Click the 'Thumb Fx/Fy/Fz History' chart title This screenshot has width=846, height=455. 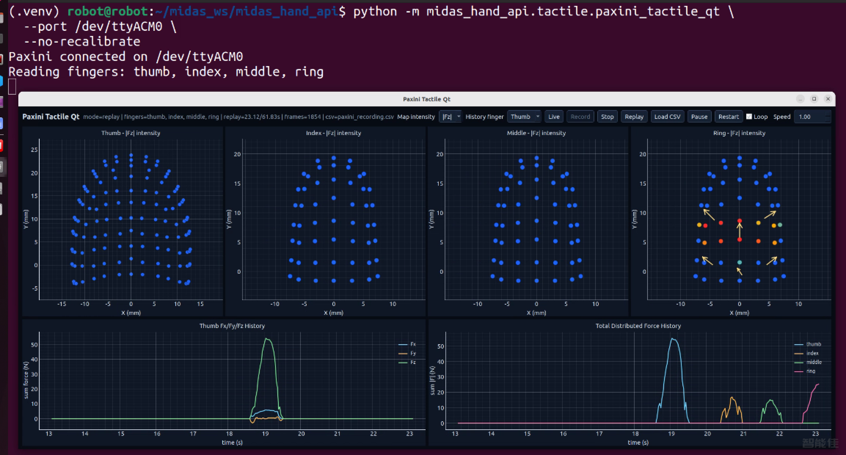(x=232, y=326)
